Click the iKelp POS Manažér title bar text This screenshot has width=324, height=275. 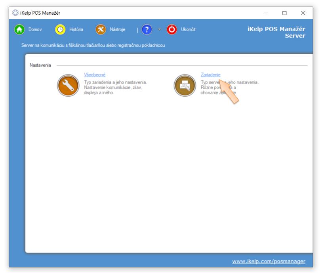40,13
